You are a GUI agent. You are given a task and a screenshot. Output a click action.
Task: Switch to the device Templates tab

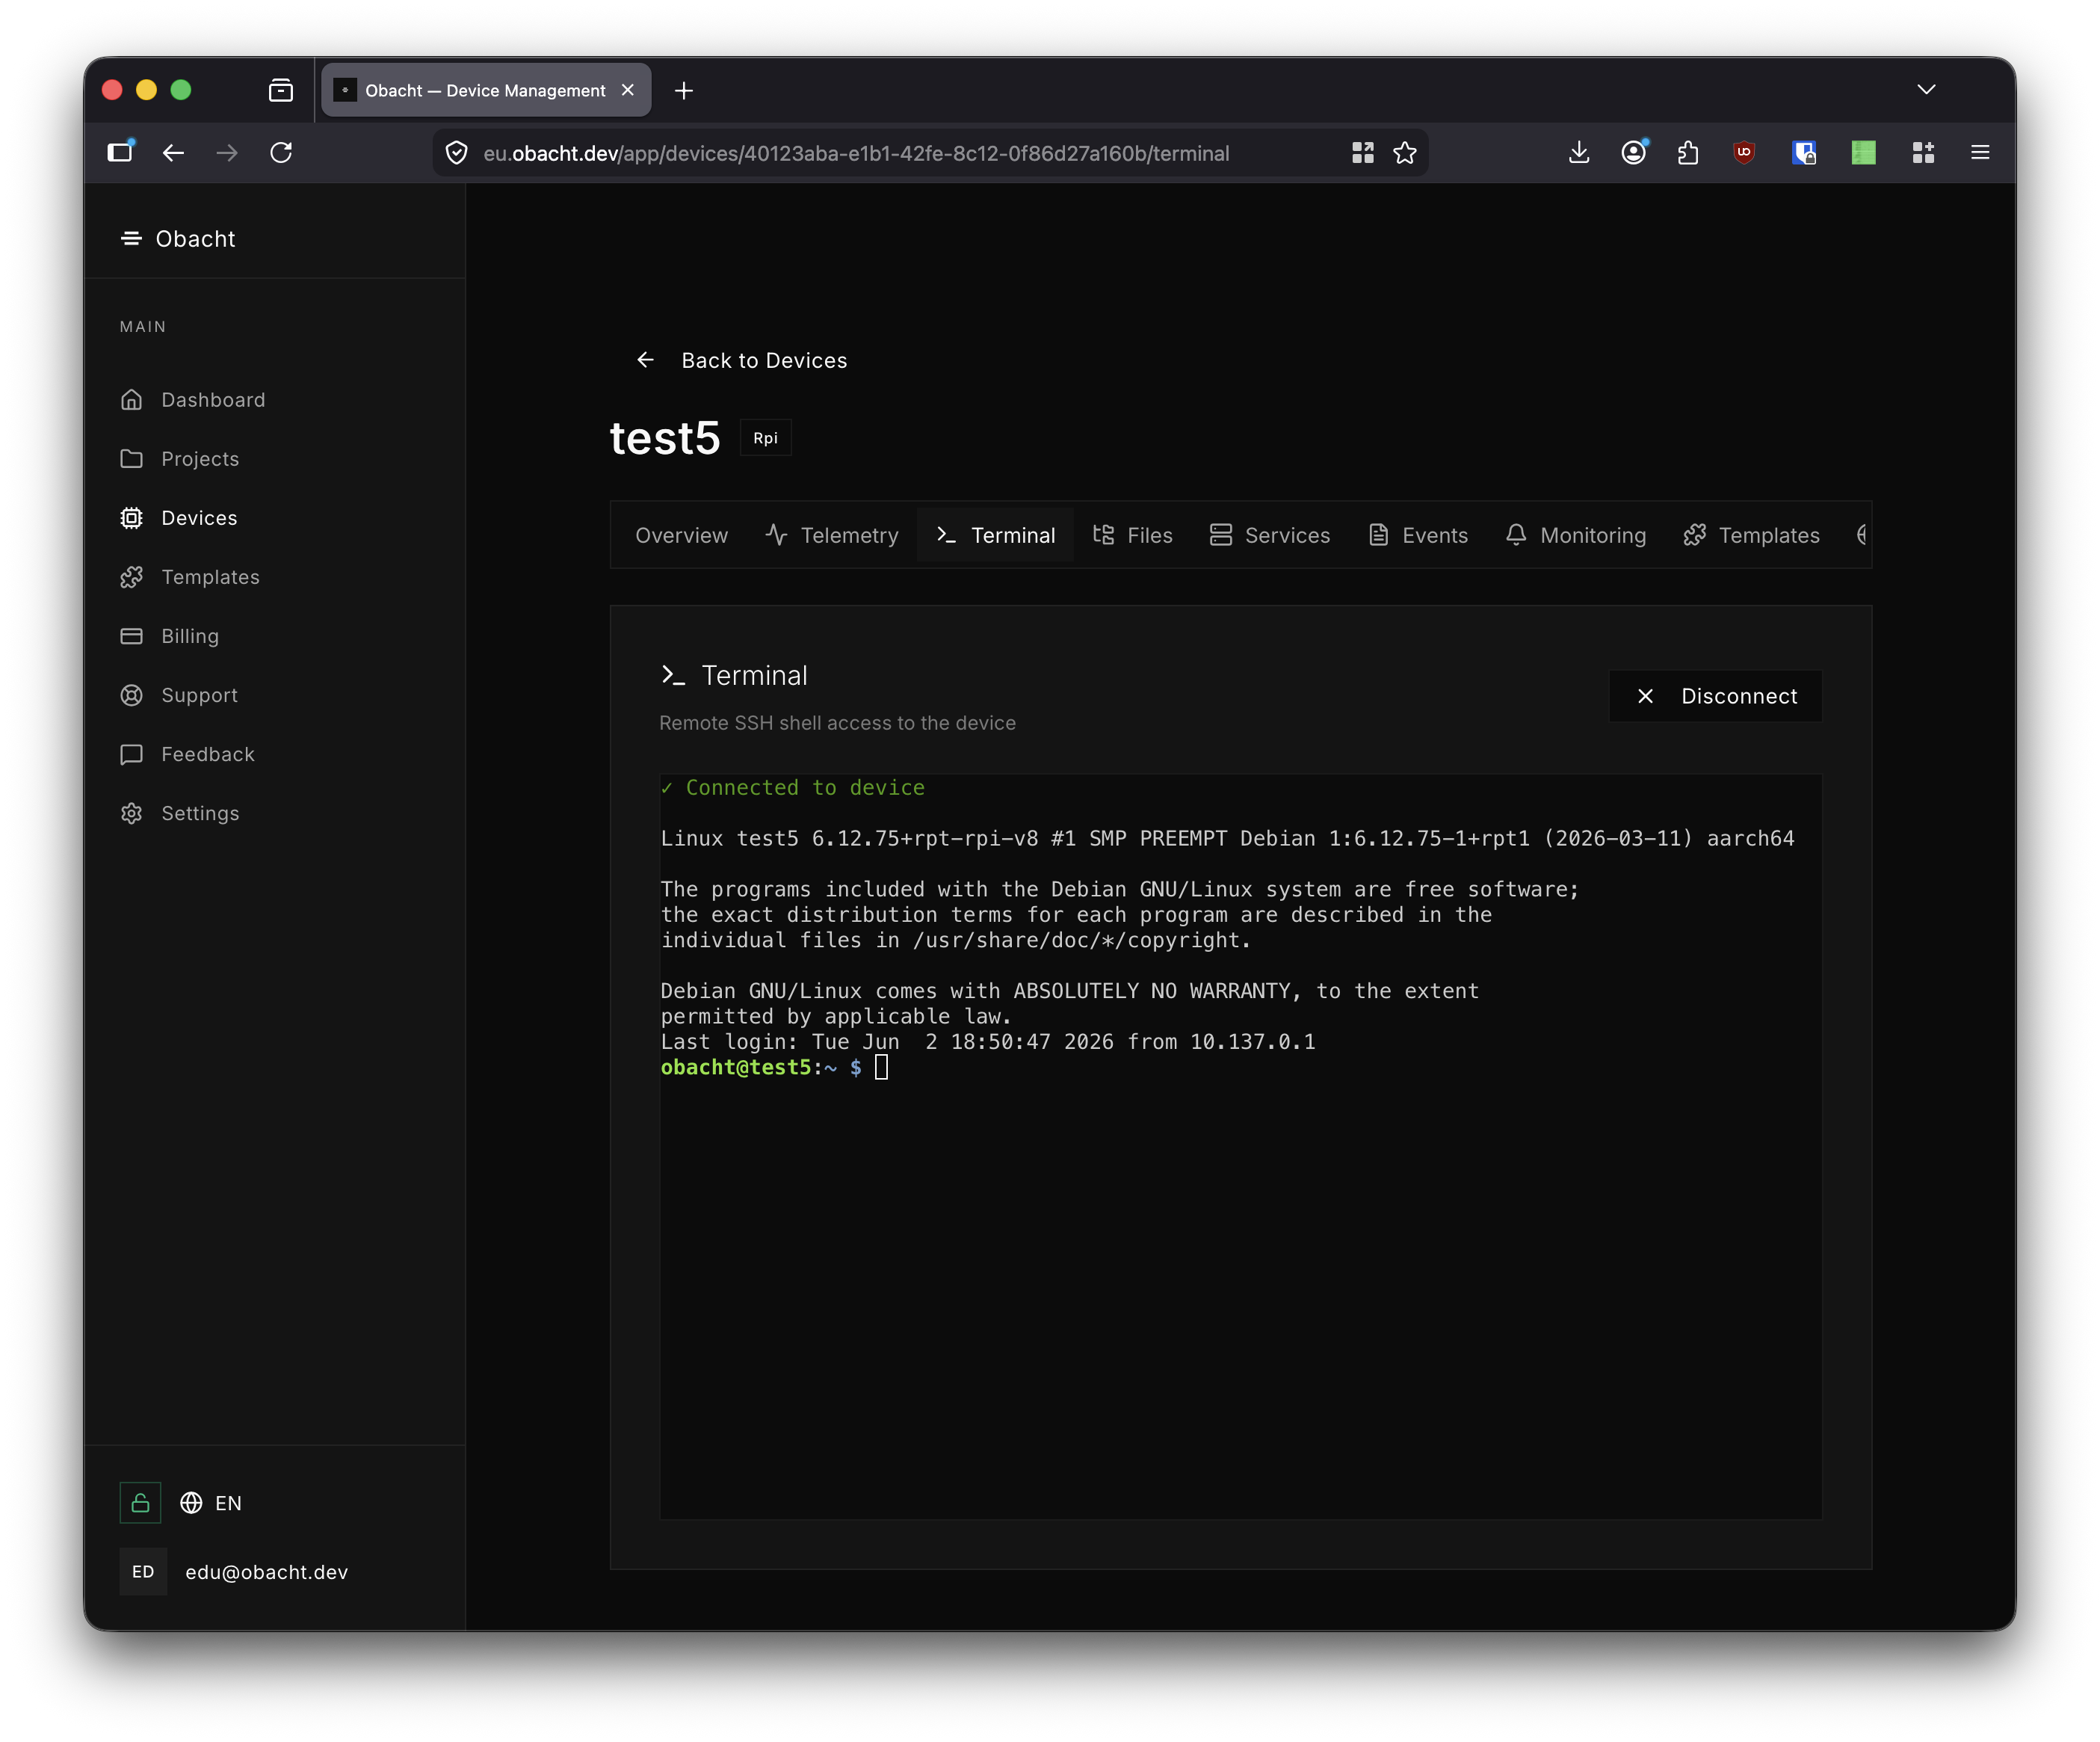coord(1751,535)
